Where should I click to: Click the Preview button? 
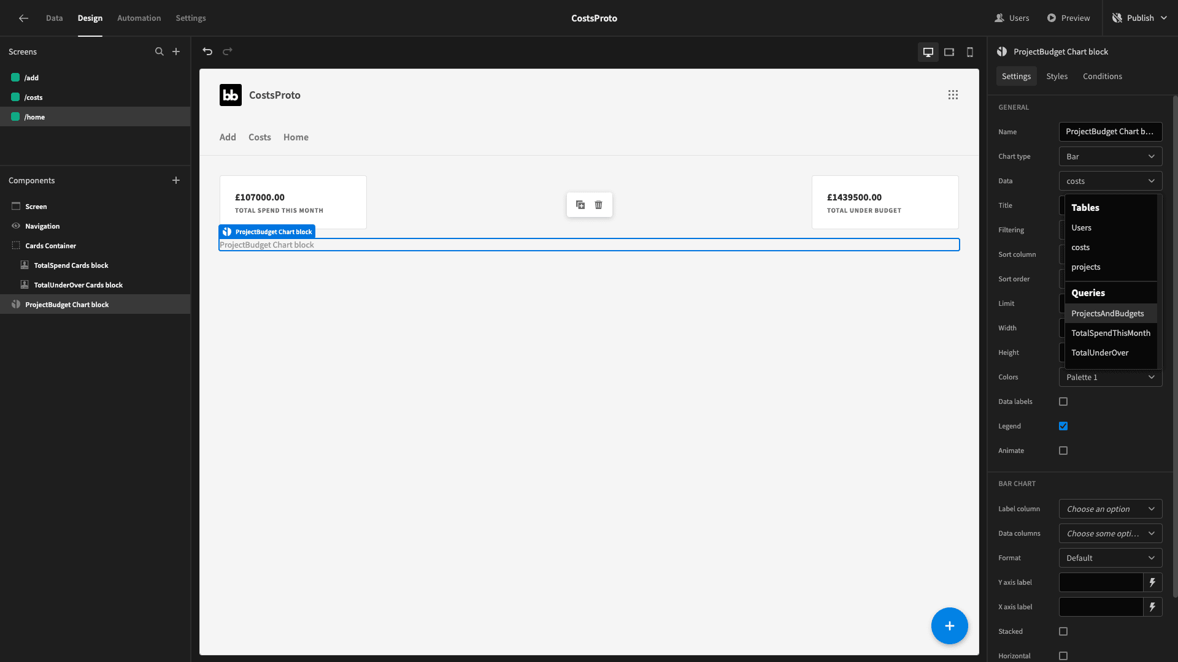point(1069,18)
